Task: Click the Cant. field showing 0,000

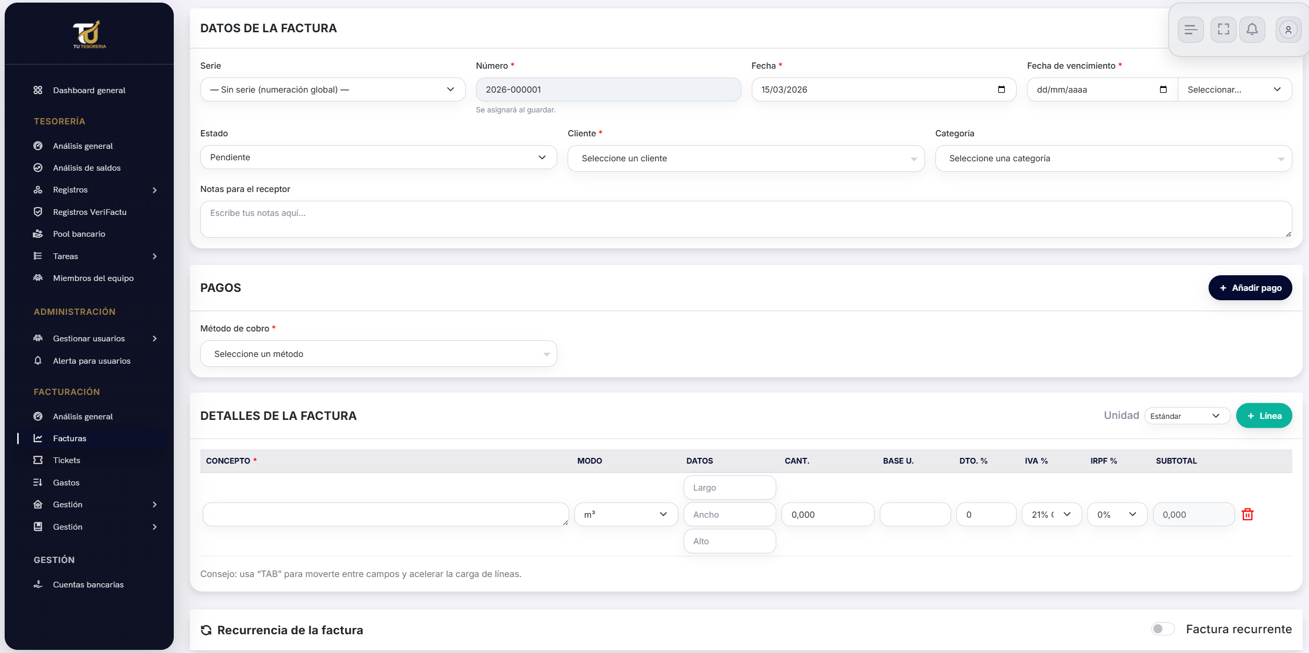Action: tap(828, 514)
